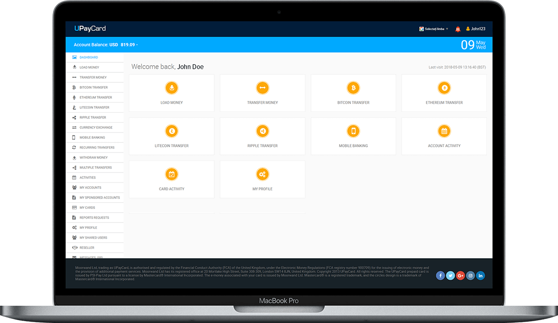Image resolution: width=558 pixels, height=323 pixels.
Task: Click the Ripple Transfer icon
Action: [x=262, y=131]
